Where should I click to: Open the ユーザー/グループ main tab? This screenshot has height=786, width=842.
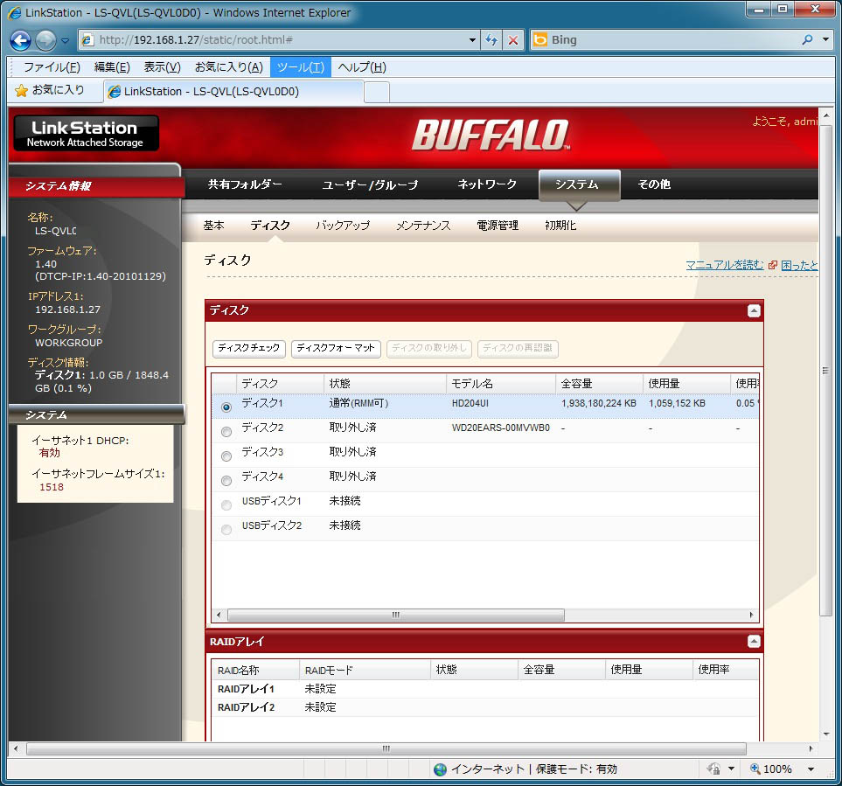(x=370, y=184)
